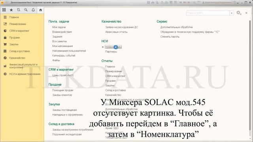Image resolution: width=253 pixels, height=142 pixels.
Task: Open History icon in toolbar
Action: 19,10
